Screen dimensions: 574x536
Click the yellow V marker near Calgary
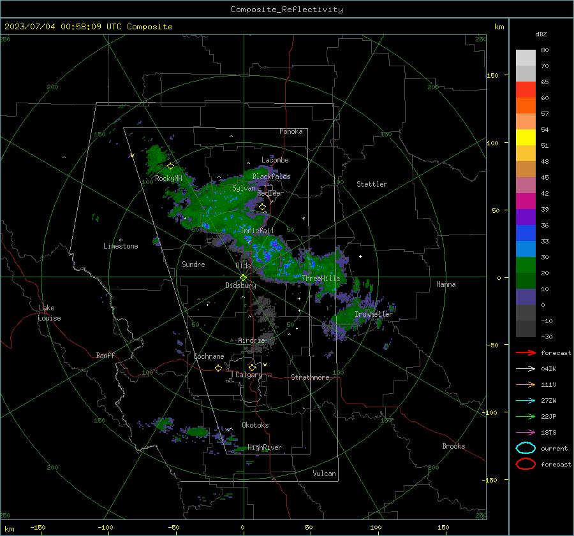(265, 365)
